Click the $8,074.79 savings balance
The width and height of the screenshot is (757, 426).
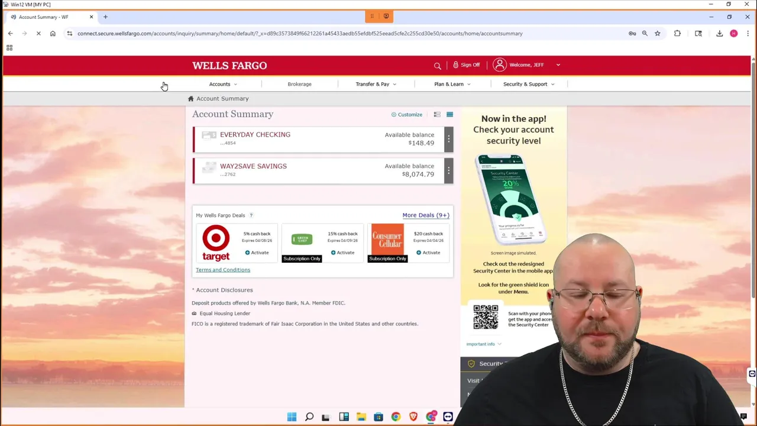coord(418,175)
